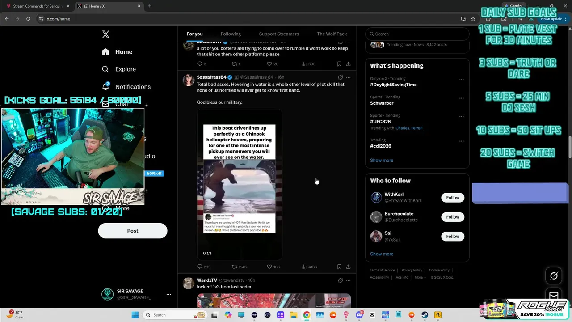Show more under What's happening
Image resolution: width=572 pixels, height=322 pixels.
(382, 160)
